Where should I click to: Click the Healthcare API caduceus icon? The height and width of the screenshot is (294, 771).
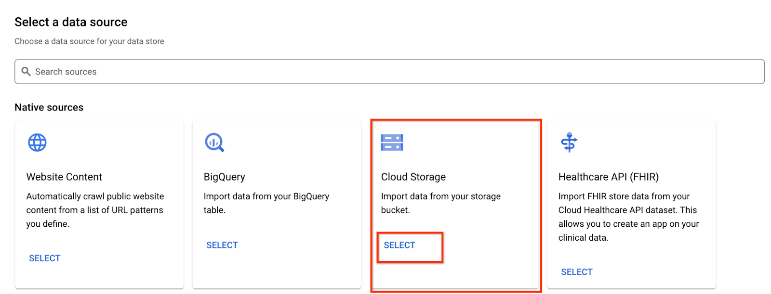(x=569, y=143)
